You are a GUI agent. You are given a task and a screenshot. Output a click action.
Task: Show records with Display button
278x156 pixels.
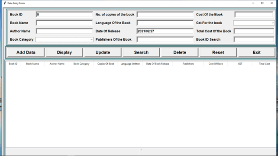65,52
